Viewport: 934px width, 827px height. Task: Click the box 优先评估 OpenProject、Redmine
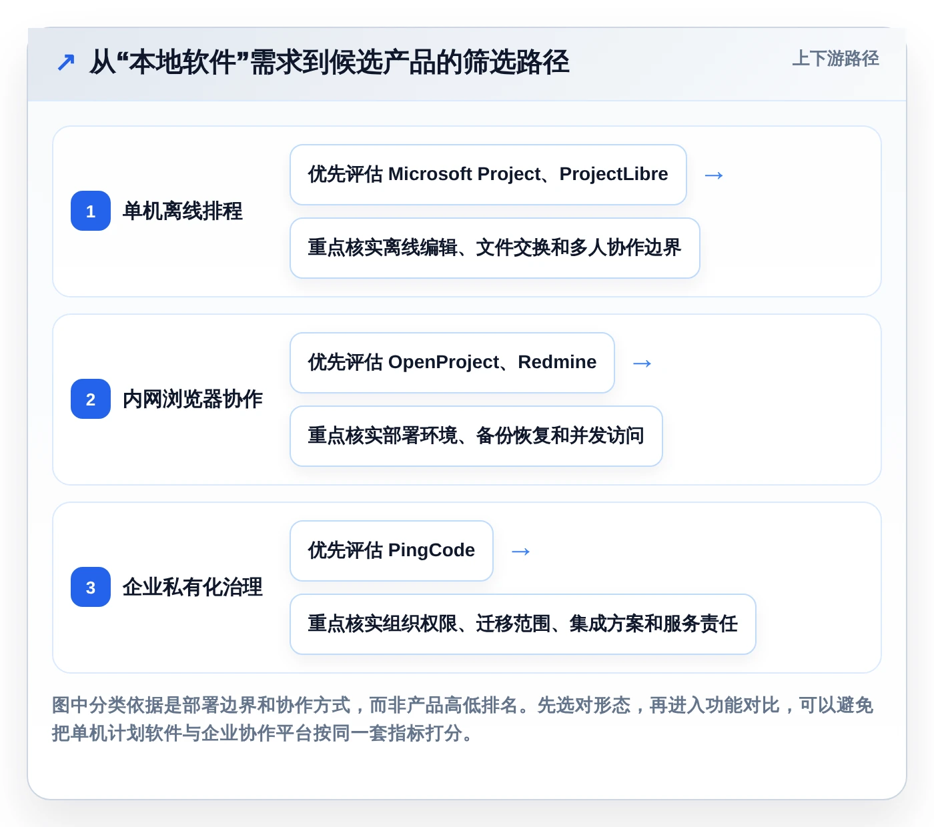452,363
